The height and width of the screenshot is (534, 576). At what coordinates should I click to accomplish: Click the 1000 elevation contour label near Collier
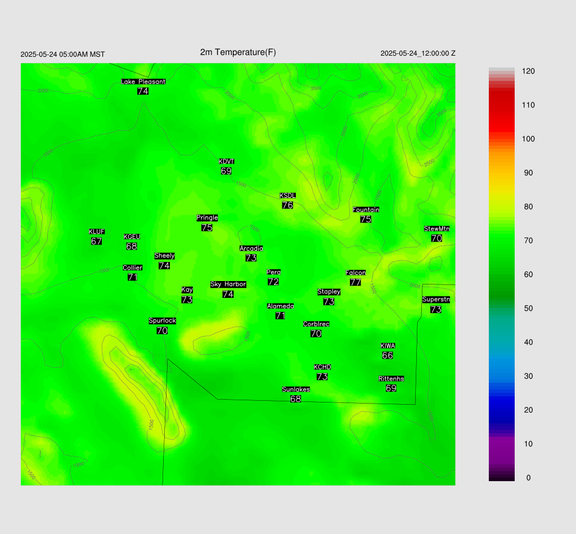(104, 271)
